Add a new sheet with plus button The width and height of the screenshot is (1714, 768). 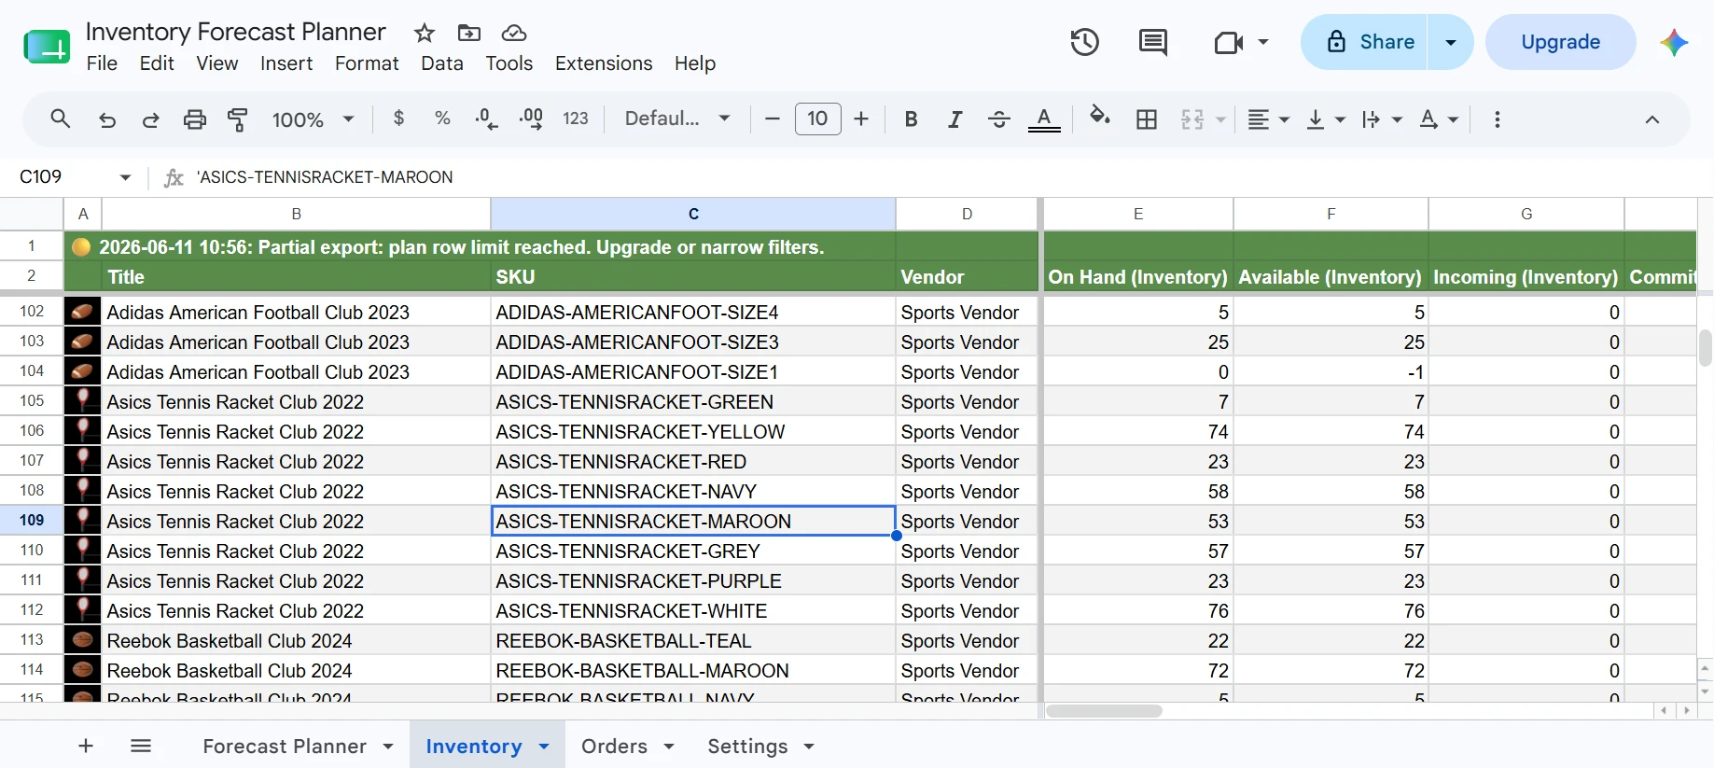[x=86, y=746]
